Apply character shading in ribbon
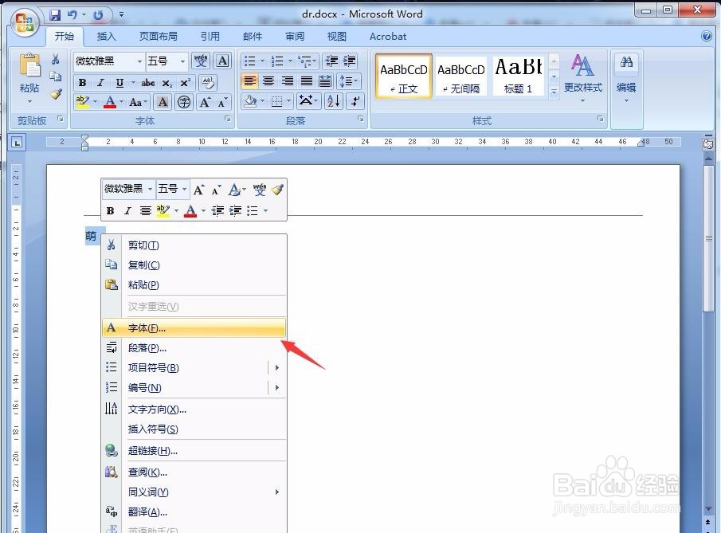The image size is (721, 533). point(163,102)
